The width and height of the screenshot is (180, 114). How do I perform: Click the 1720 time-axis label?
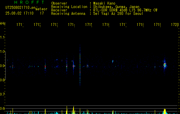(175, 25)
